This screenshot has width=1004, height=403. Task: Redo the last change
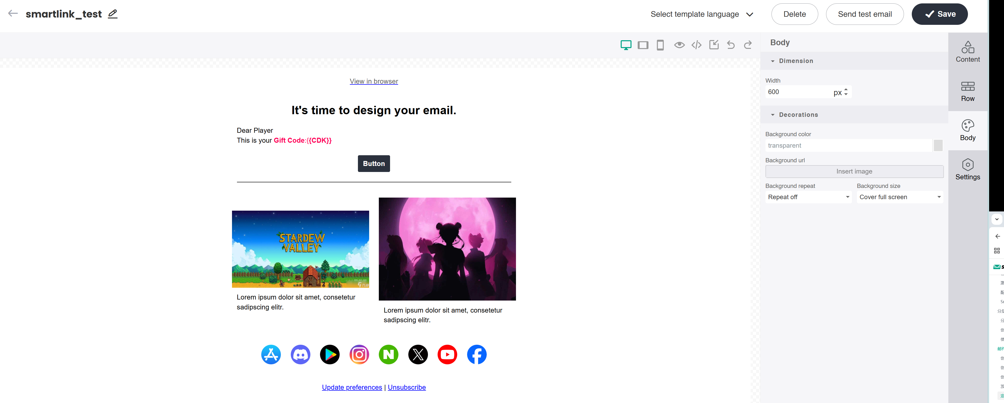(x=747, y=45)
